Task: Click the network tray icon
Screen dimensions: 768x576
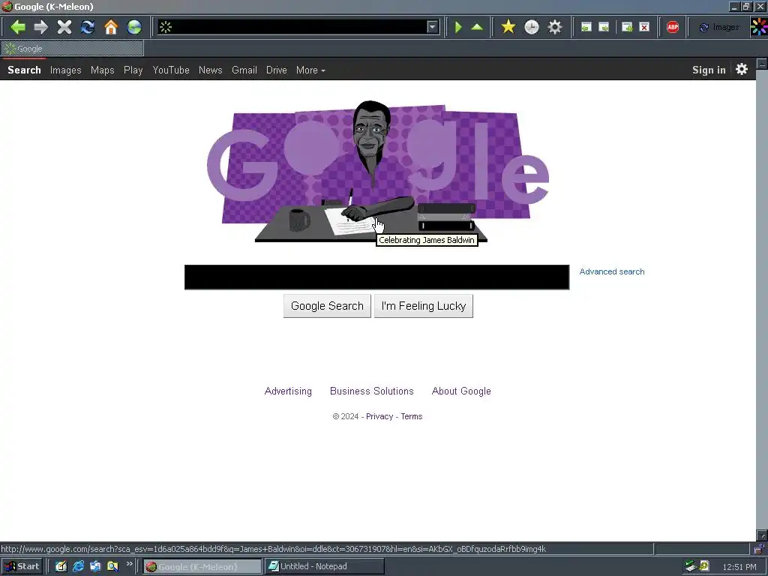Action: pyautogui.click(x=691, y=566)
